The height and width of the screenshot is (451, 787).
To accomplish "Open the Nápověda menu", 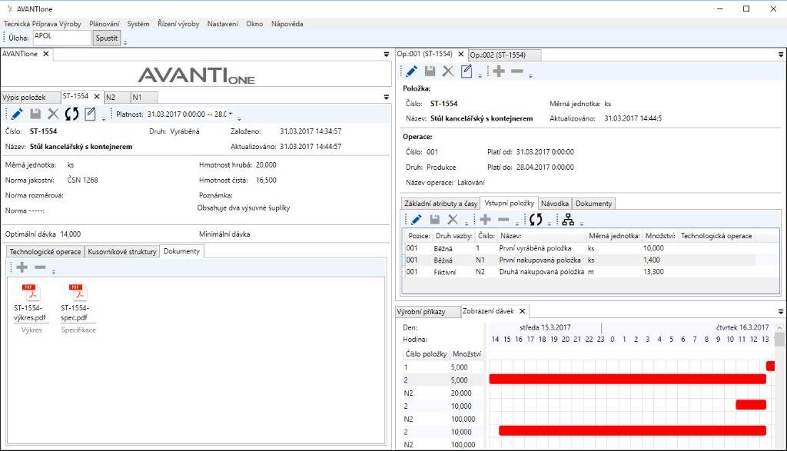I will click(287, 24).
